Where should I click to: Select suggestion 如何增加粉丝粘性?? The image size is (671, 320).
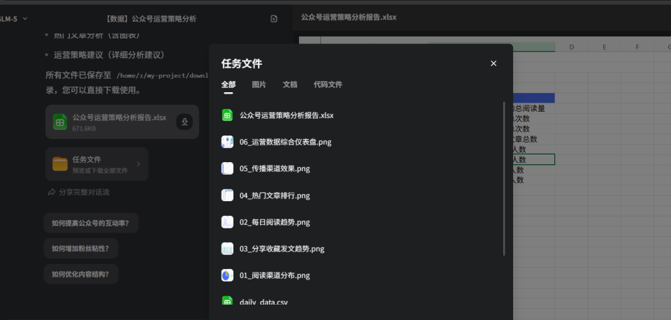(x=81, y=249)
